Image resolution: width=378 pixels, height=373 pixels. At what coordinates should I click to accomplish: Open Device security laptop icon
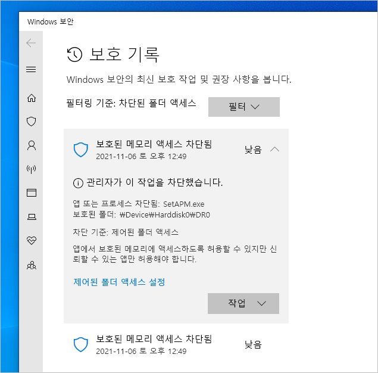[32, 217]
